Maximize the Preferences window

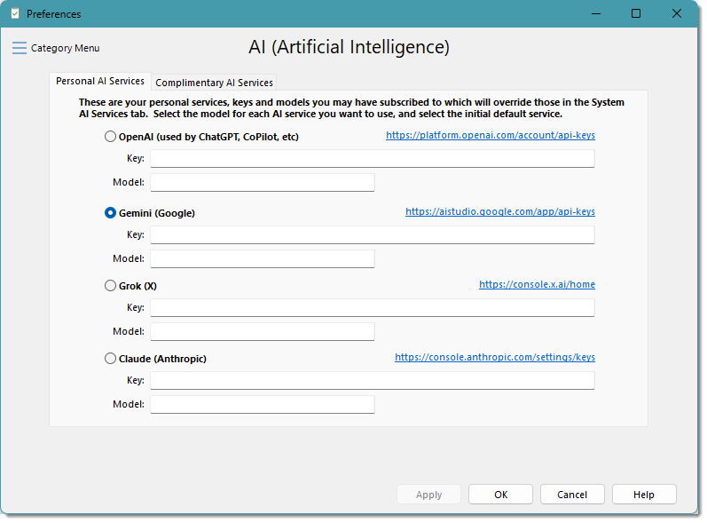tap(636, 13)
